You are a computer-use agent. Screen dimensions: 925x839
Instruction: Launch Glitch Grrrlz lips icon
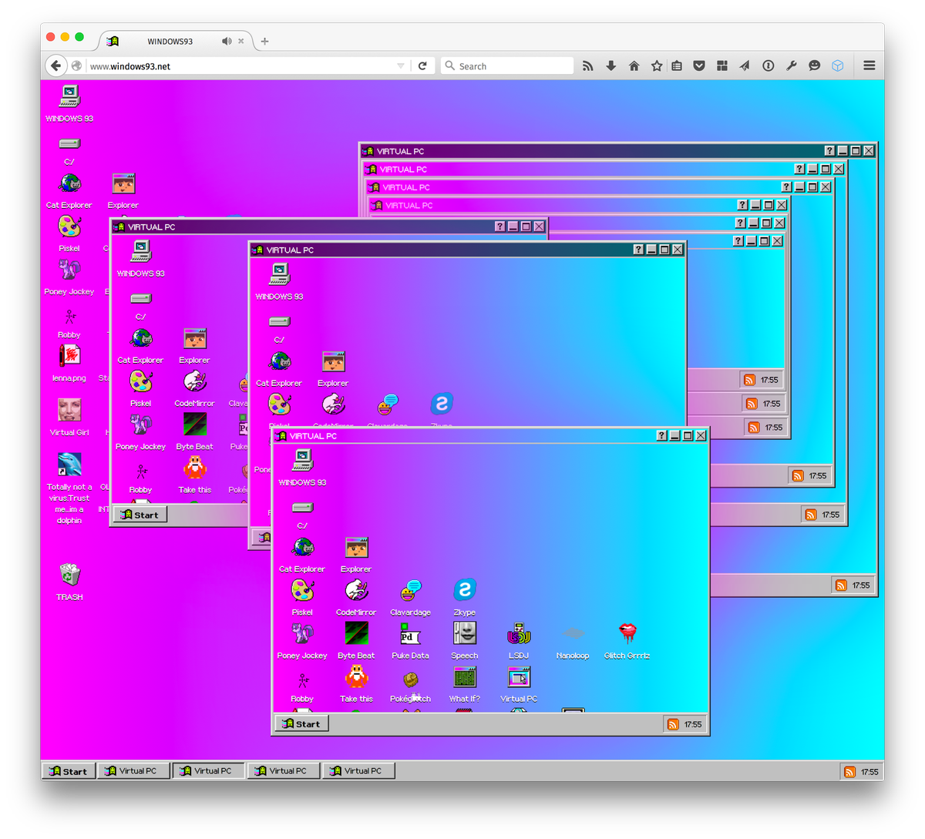click(x=627, y=634)
